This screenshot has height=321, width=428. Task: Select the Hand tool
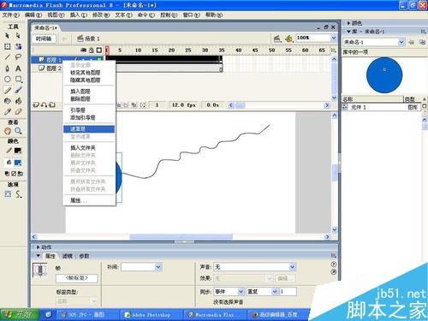[8, 131]
